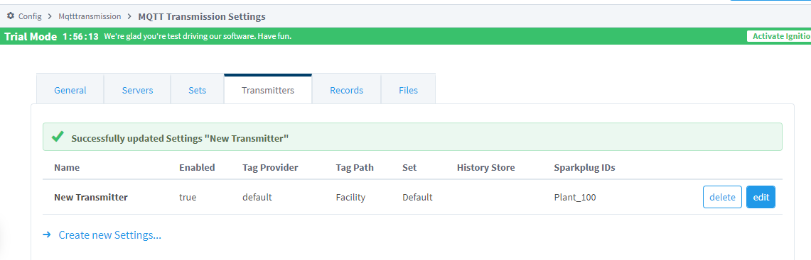Click the Name column header
This screenshot has height=260, width=811.
pos(67,168)
